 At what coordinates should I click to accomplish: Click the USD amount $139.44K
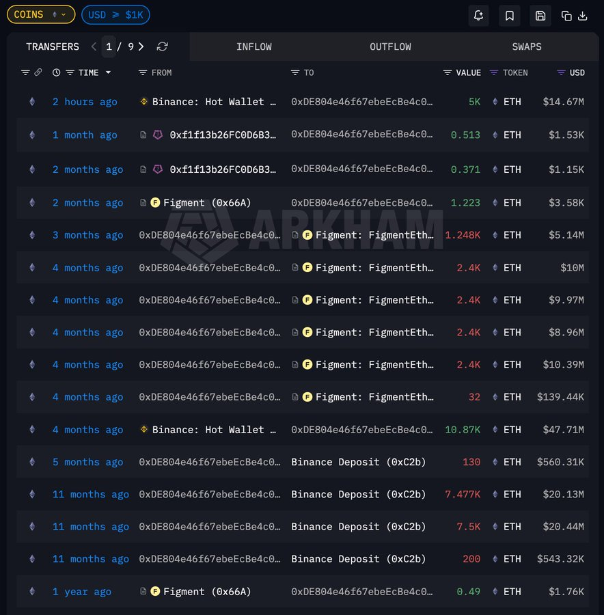click(x=560, y=397)
